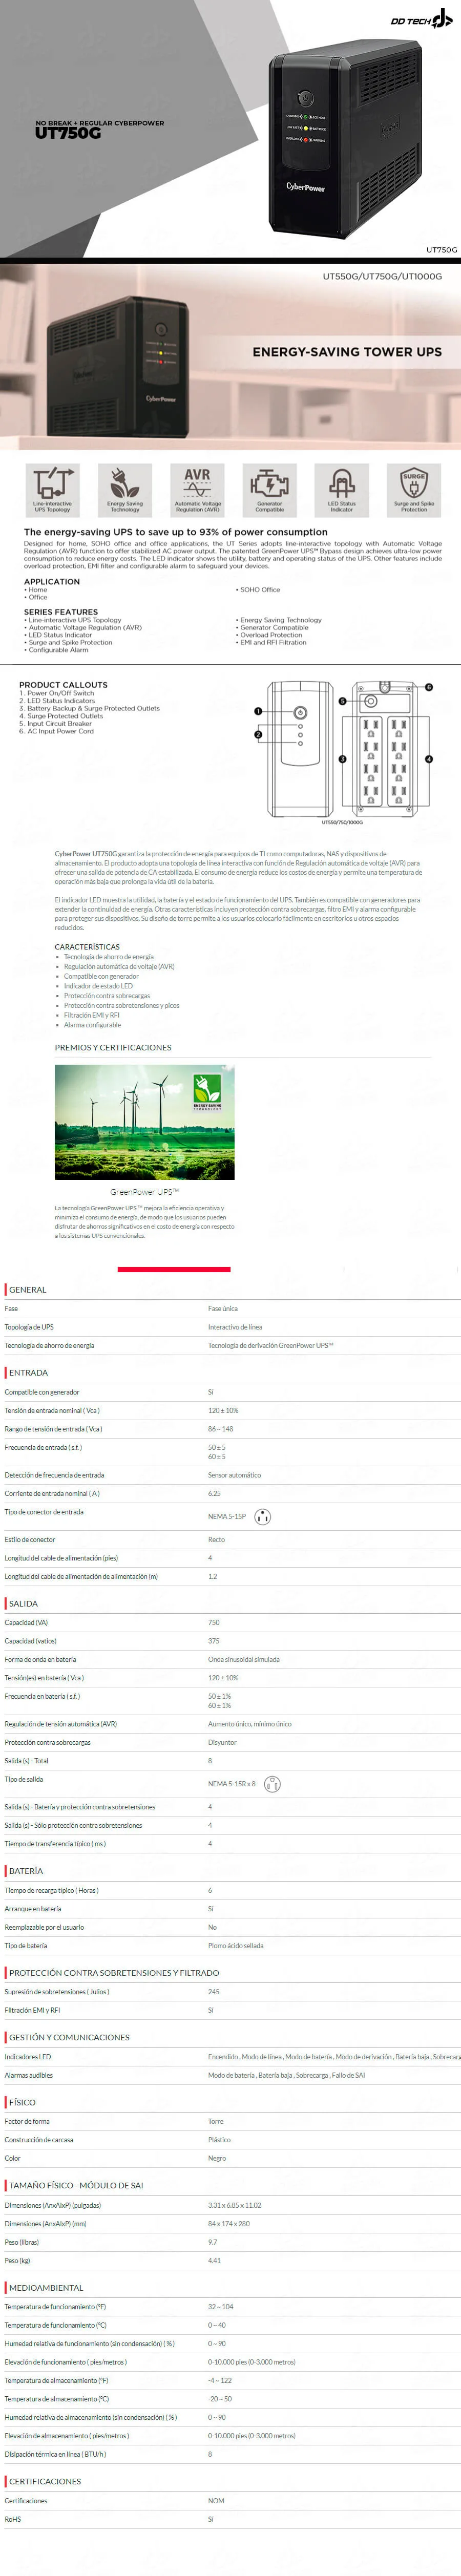Image resolution: width=461 pixels, height=2576 pixels.
Task: Click the NEMA 5-15R outlet icon
Action: [x=272, y=1784]
